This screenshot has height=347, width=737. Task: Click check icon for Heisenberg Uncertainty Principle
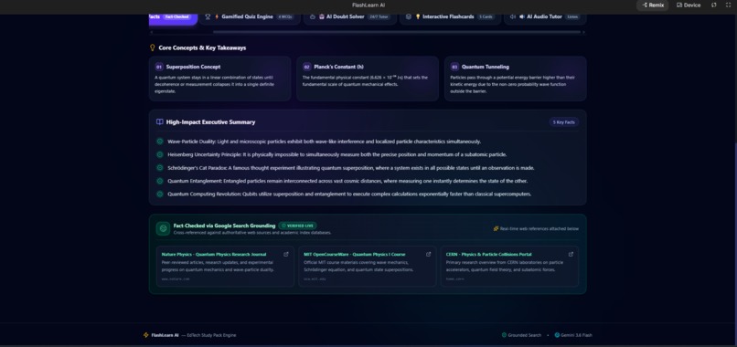pos(160,154)
